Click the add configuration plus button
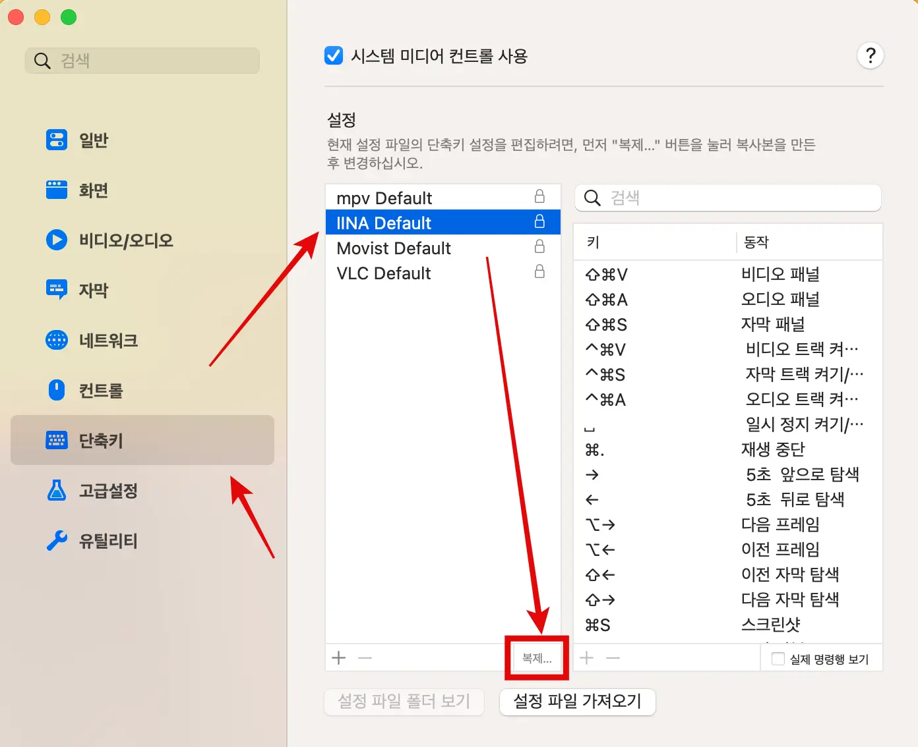Image resolution: width=918 pixels, height=747 pixels. (338, 657)
